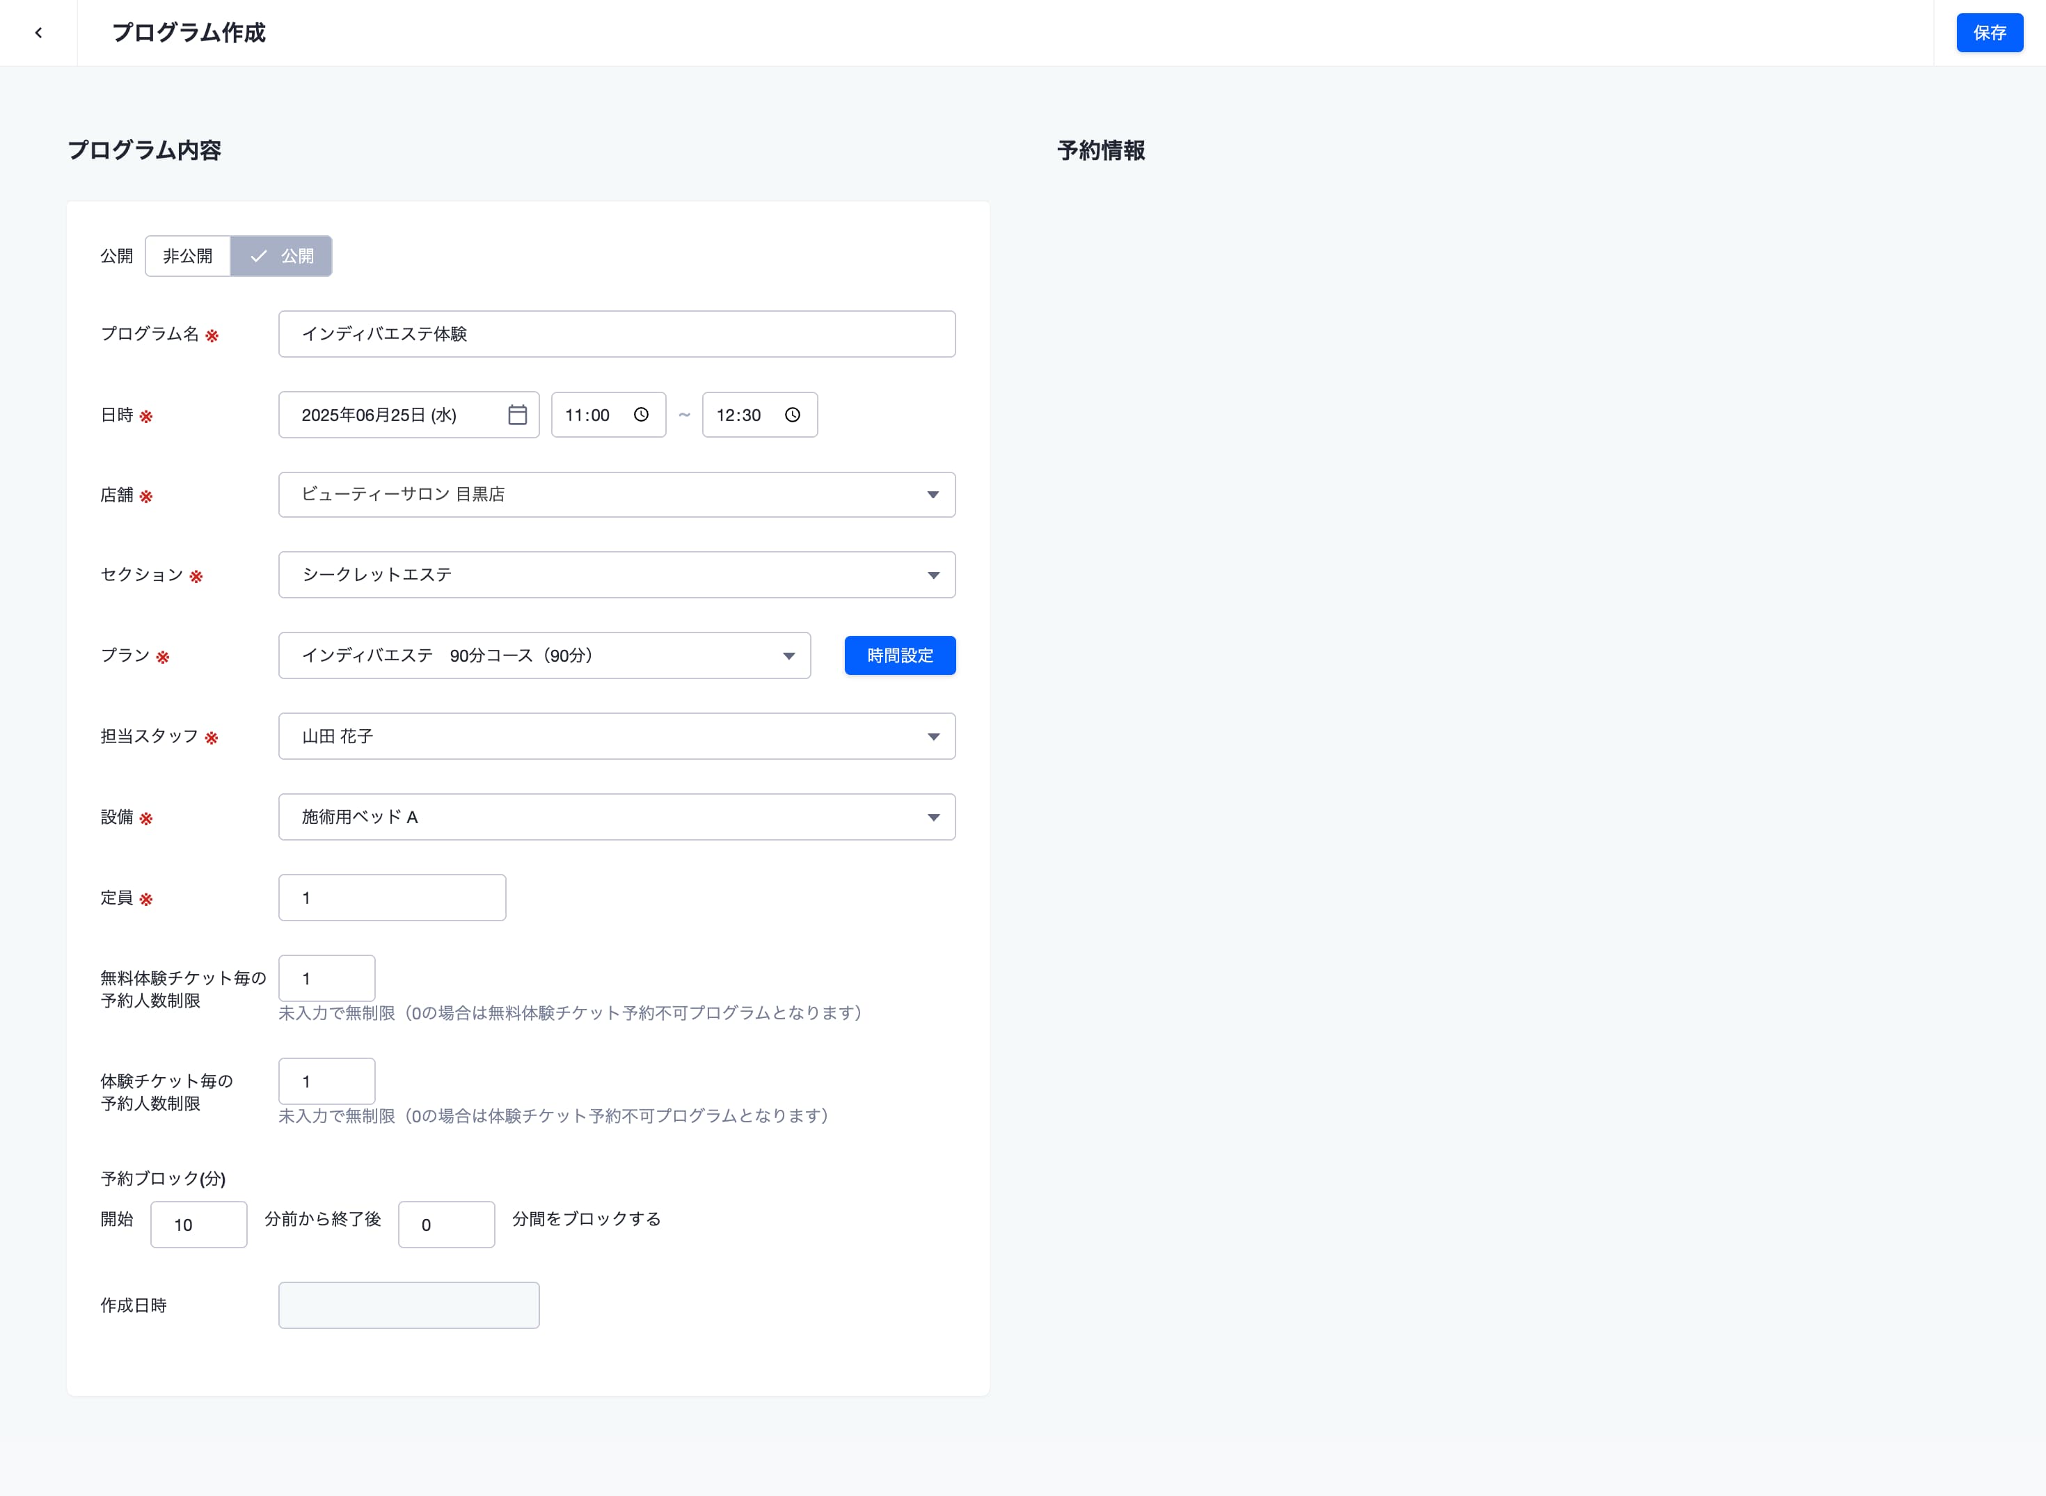Screen dimensions: 2046x1496
Task: Click the プログラム名 input field
Action: 617,334
